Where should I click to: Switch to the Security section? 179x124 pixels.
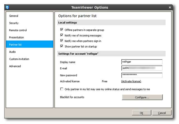[14, 23]
